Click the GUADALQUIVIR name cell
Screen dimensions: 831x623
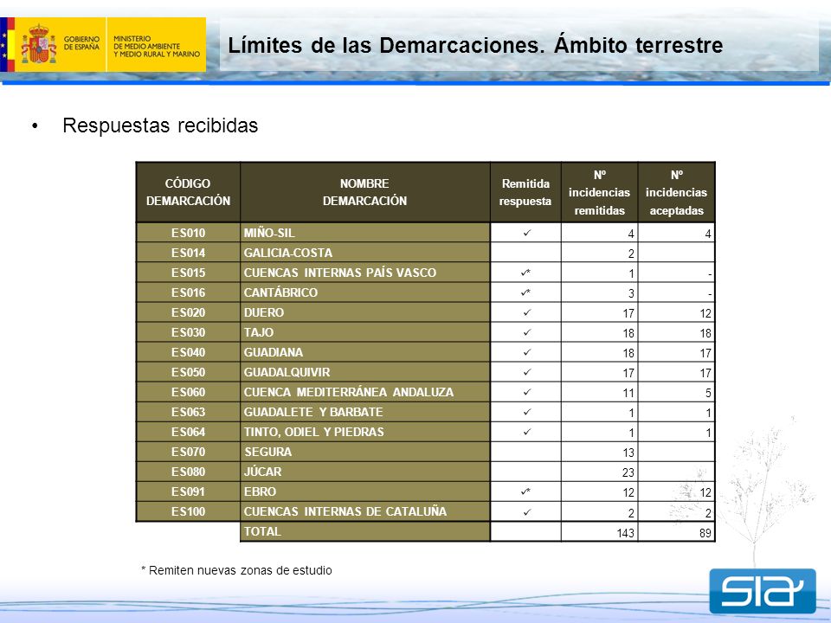pos(365,372)
